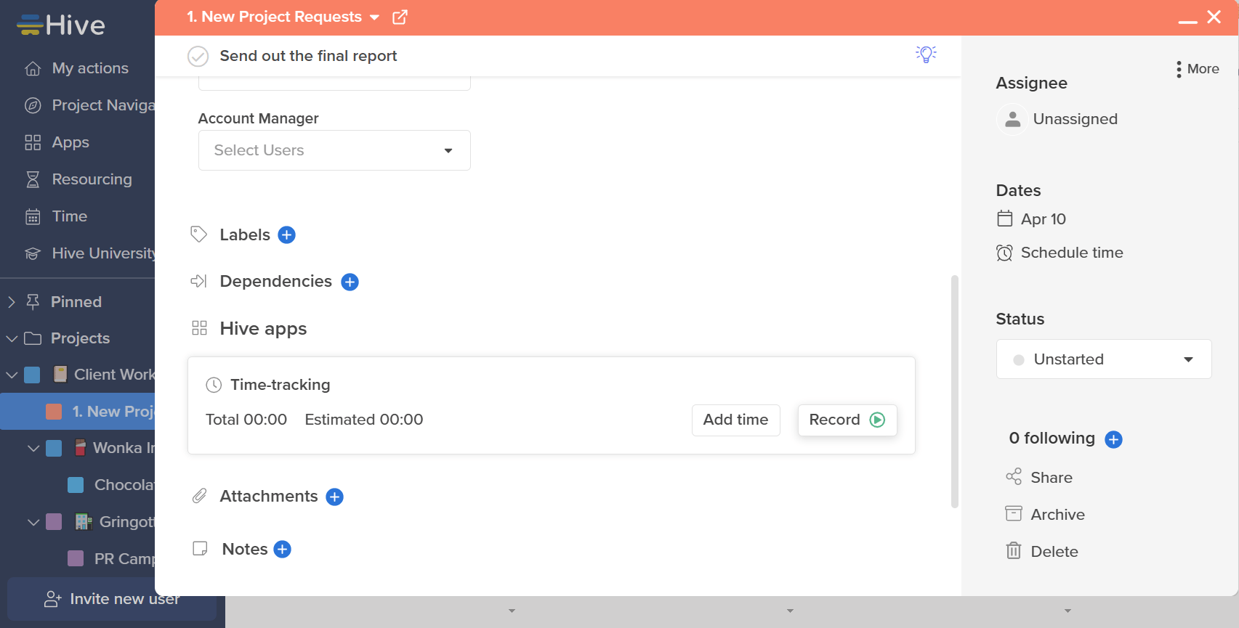Collapse the Wonka project chevron
Viewport: 1239px width, 628px height.
33,448
